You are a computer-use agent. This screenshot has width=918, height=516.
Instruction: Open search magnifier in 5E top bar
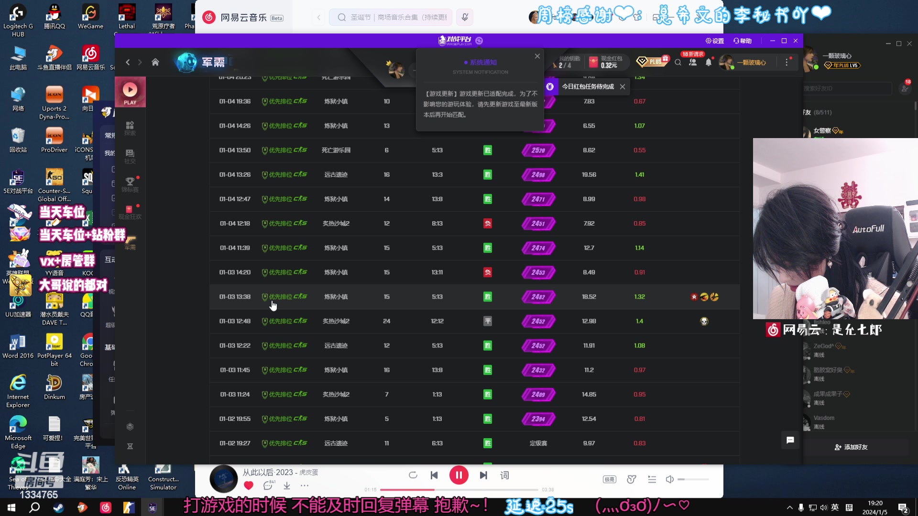click(x=678, y=62)
